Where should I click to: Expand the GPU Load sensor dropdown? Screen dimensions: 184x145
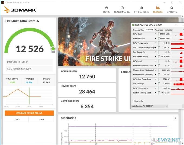(x=156, y=61)
